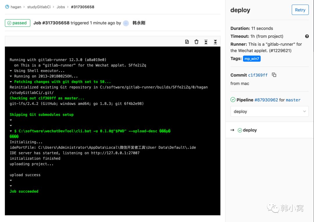Image resolution: width=314 pixels, height=222 pixels.
Task: Click the master branch link
Action: pos(293,100)
